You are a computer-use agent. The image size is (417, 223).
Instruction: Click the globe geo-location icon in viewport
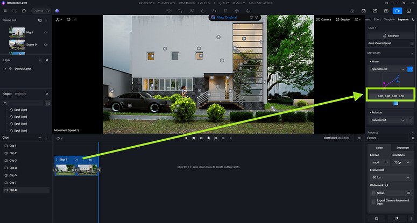pos(68,19)
